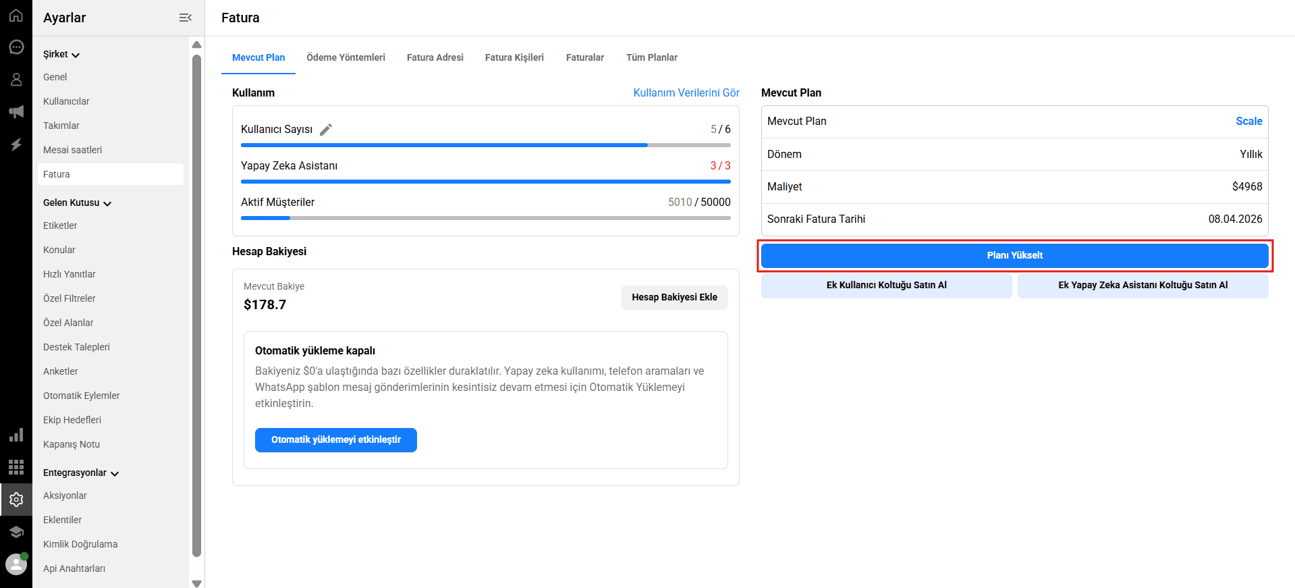The width and height of the screenshot is (1295, 588).
Task: Click Kullanıcı Sayısı progress bar
Action: [486, 145]
